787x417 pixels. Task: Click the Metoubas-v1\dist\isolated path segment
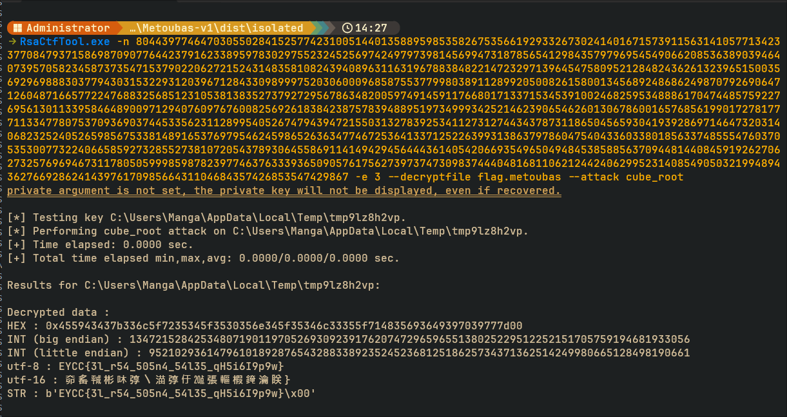click(215, 28)
